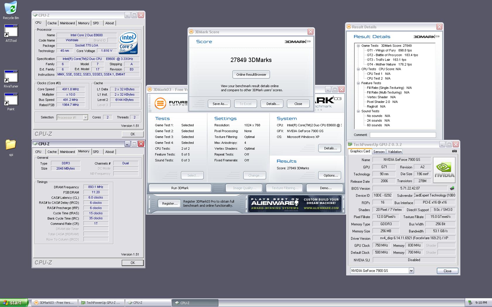Select GT3 - Troll's Lair result row
Image resolution: width=492 pixels, height=307 pixels.
(387, 60)
